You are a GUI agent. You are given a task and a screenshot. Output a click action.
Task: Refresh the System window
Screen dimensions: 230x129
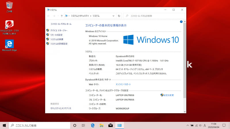point(119,16)
